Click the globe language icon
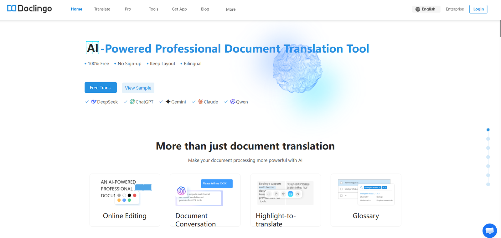This screenshot has height=238, width=501. [418, 9]
